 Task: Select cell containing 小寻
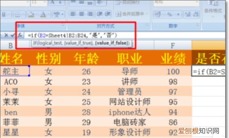point(15,92)
